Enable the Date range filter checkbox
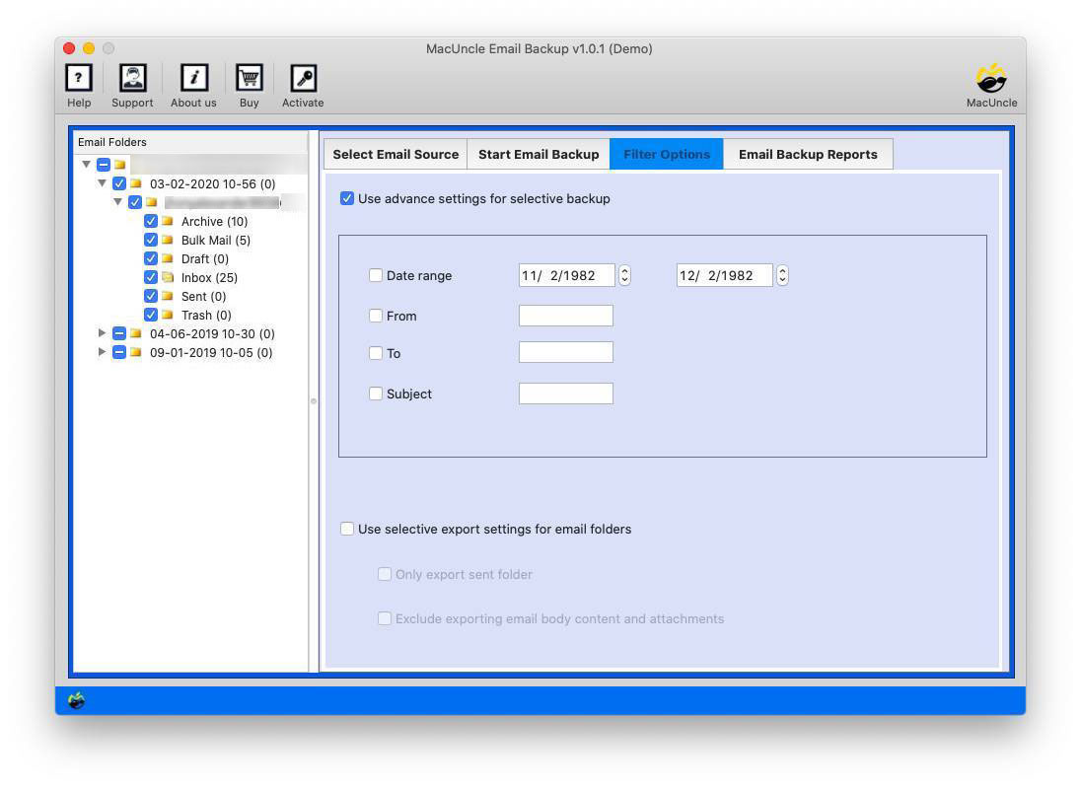 point(376,275)
